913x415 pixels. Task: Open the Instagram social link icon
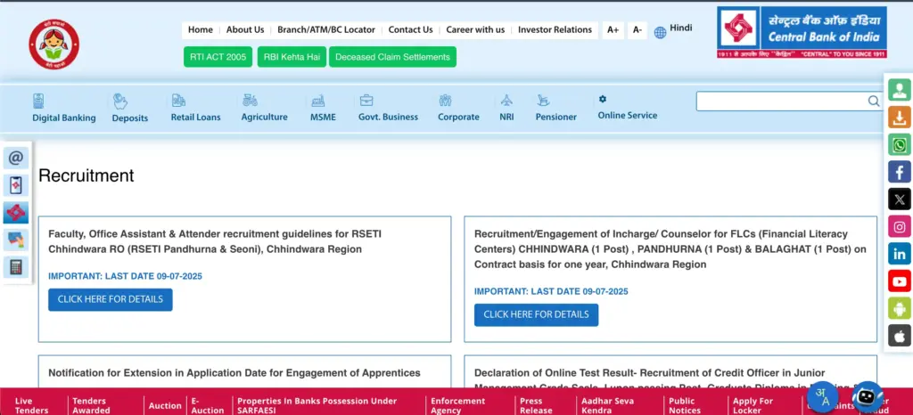tap(900, 226)
